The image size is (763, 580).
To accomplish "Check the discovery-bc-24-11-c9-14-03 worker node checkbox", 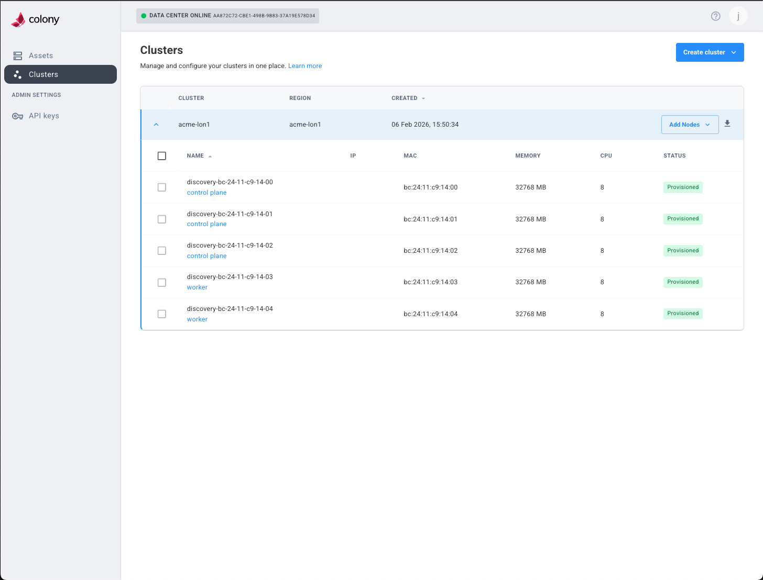I will click(162, 282).
